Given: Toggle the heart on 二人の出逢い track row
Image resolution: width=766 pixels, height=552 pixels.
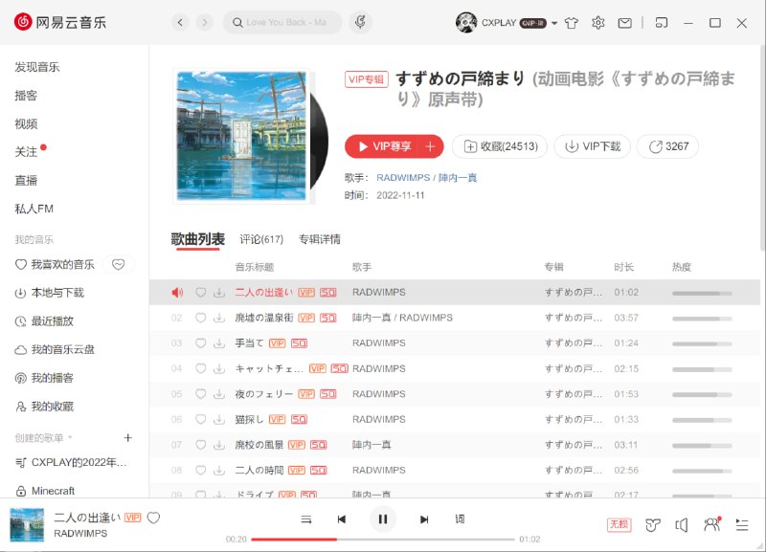Looking at the screenshot, I should click(200, 292).
